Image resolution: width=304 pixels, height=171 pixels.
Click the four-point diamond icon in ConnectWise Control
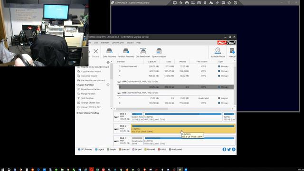click(229, 3)
